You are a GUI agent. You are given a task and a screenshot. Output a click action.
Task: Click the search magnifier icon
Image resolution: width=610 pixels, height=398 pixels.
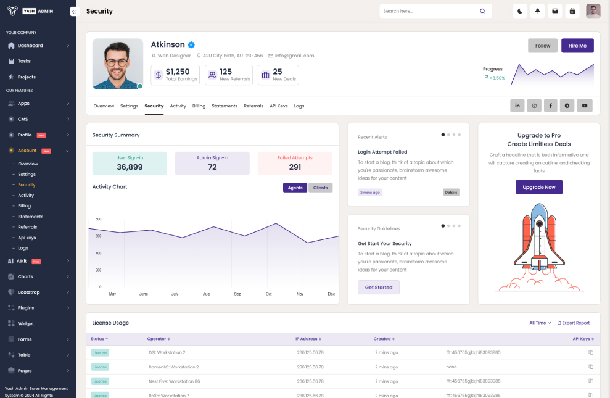(482, 11)
